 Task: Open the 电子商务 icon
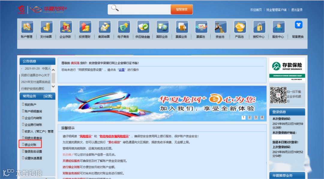pyautogui.click(x=124, y=27)
